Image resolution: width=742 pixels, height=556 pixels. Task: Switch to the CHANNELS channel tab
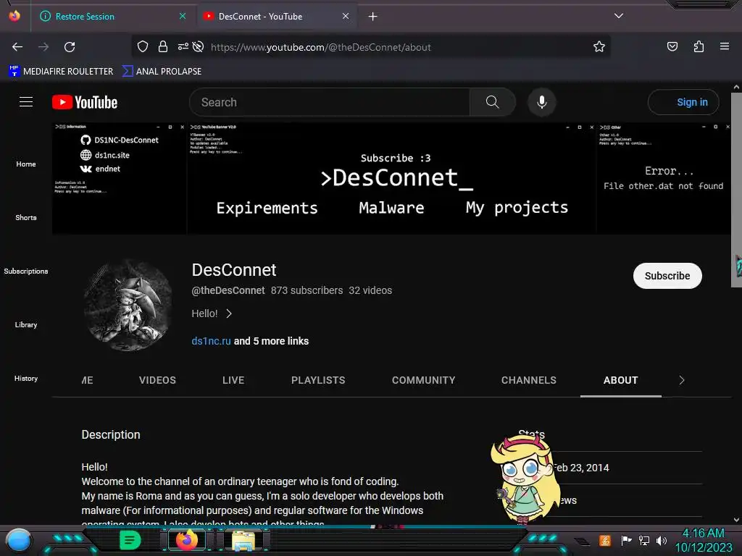(x=528, y=380)
